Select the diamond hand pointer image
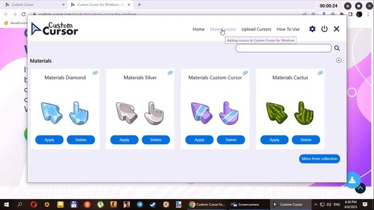 tap(79, 113)
